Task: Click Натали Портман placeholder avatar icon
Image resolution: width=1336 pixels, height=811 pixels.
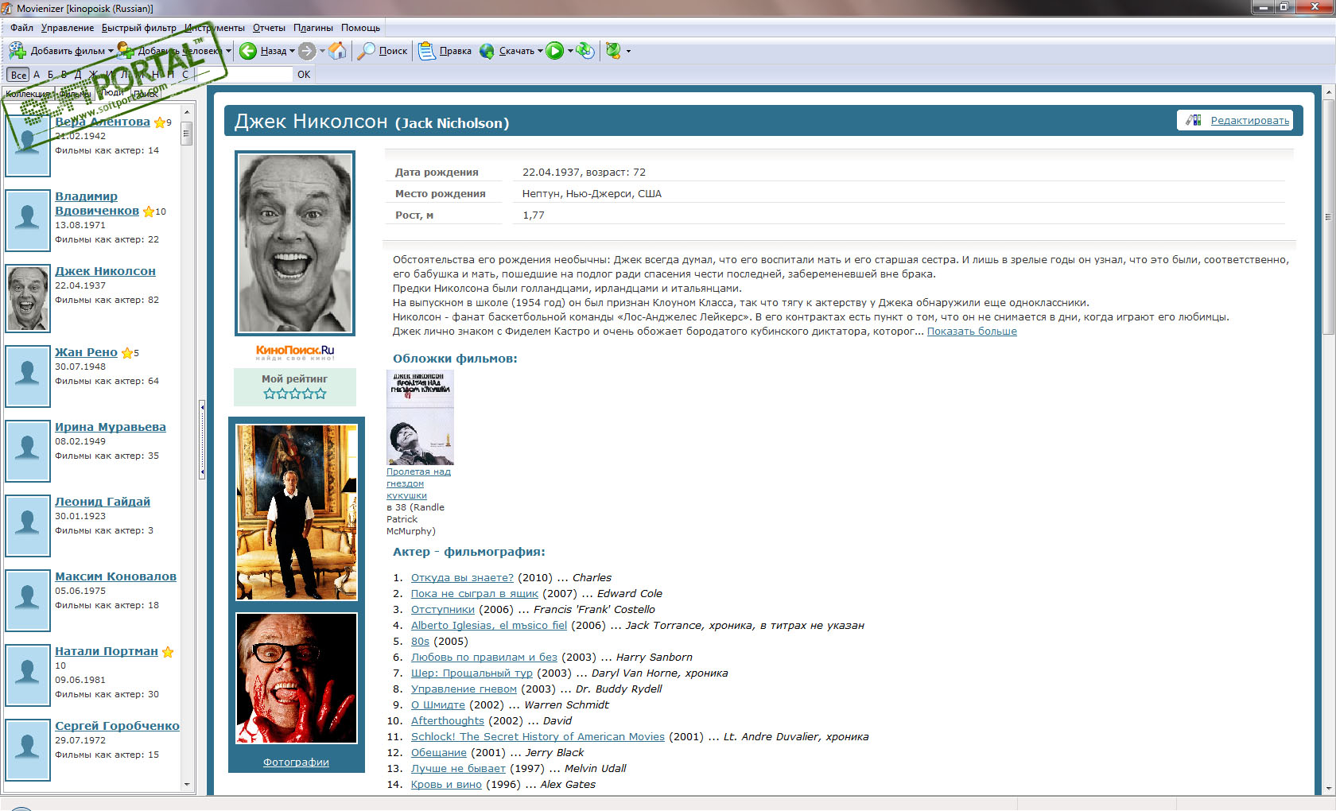Action: pos(28,674)
